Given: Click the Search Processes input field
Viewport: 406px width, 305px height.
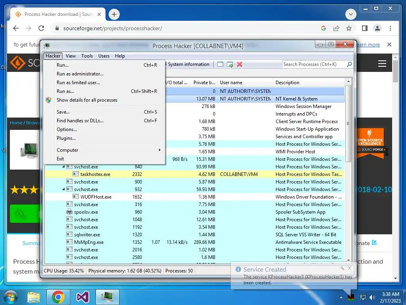Looking at the screenshot, I should tap(314, 64).
